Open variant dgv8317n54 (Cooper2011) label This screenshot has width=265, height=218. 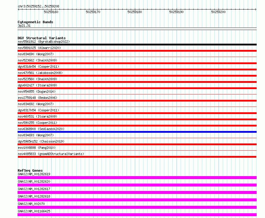click(x=38, y=110)
